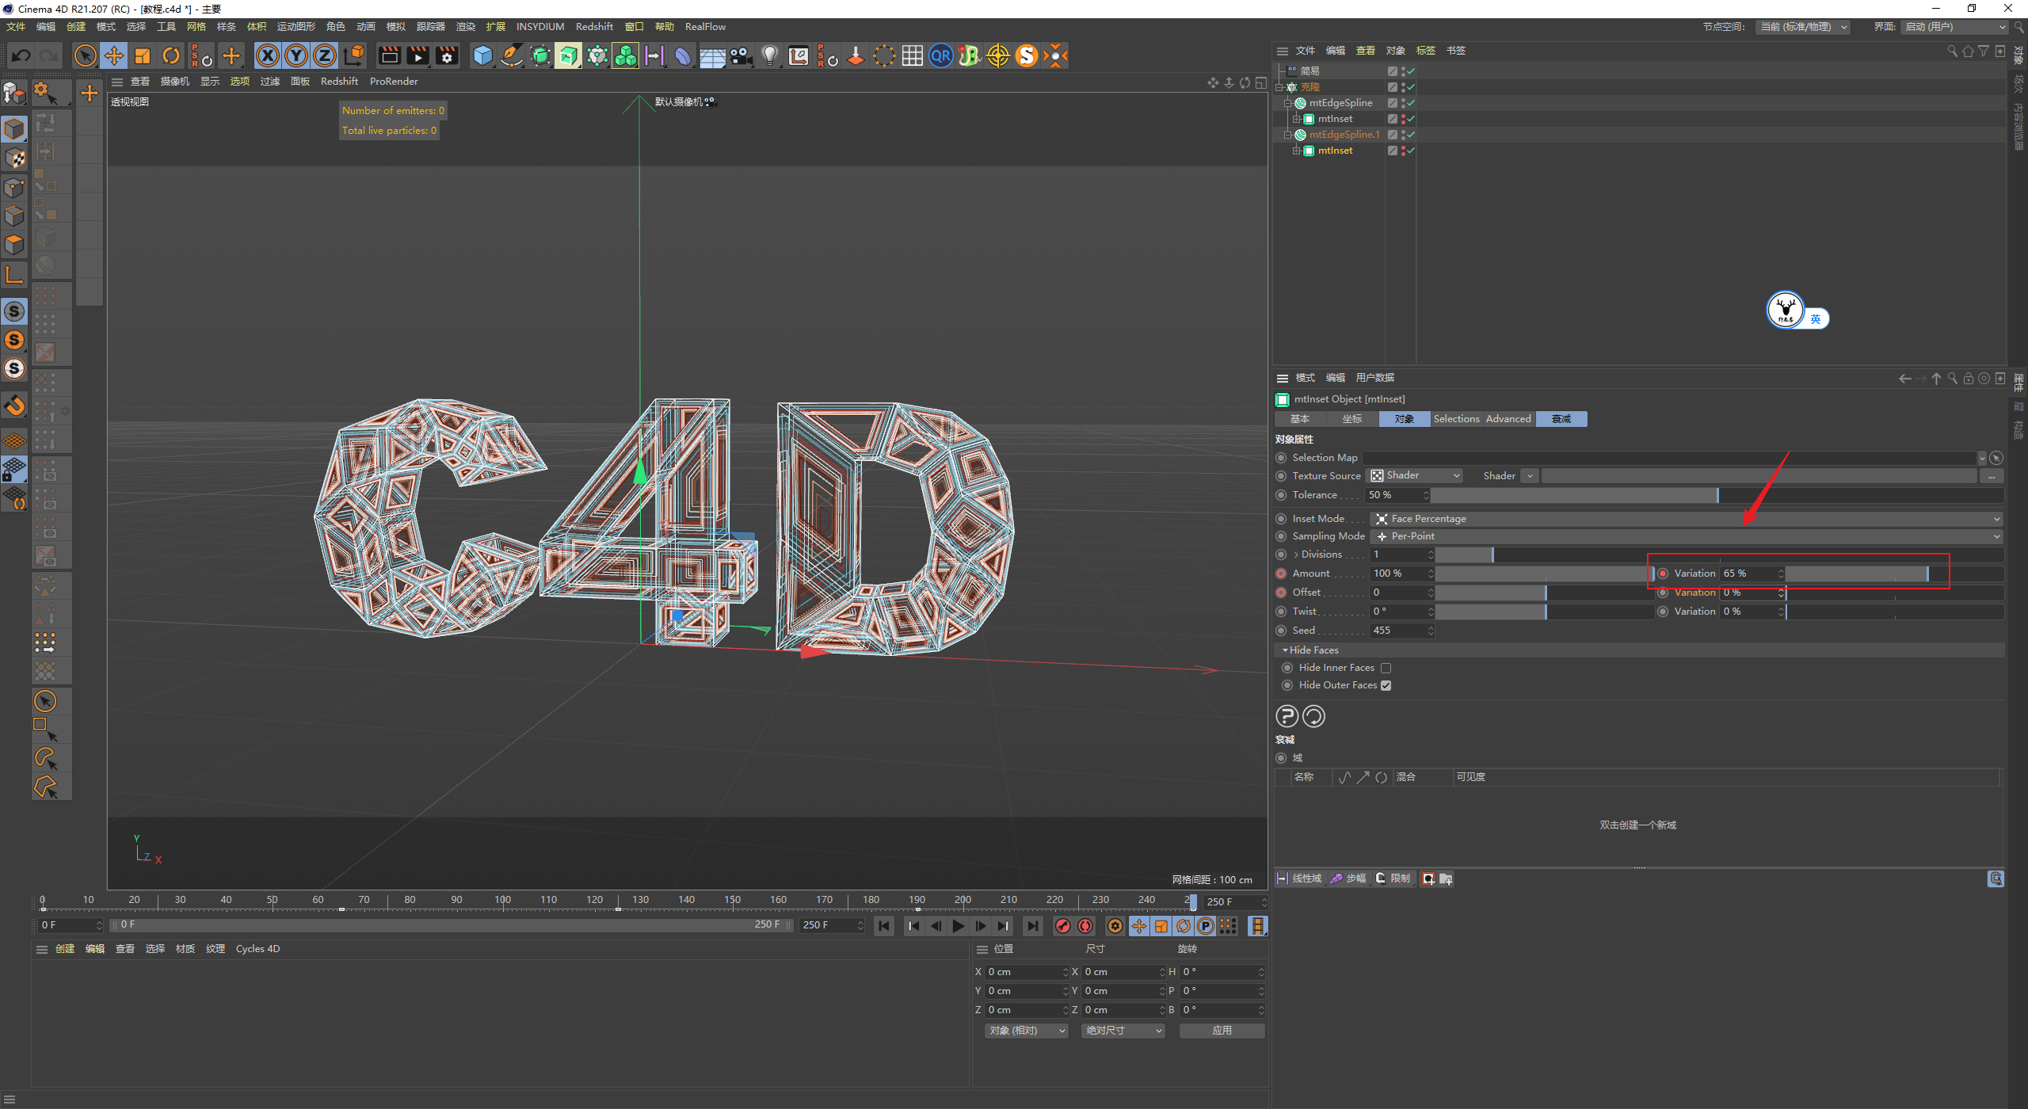2028x1109 pixels.
Task: Open the Sampling Mode dropdown
Action: pos(1686,536)
